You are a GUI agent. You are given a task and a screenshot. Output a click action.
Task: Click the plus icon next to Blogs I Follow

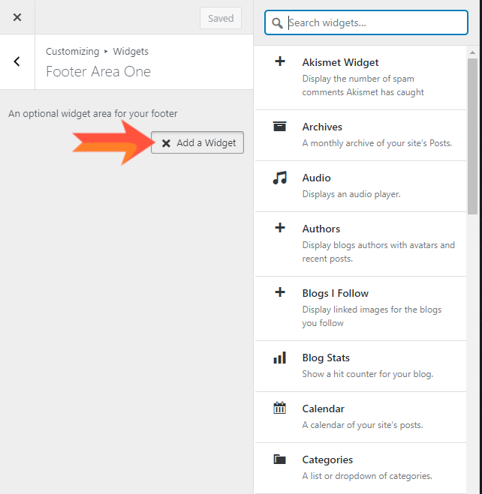point(280,292)
